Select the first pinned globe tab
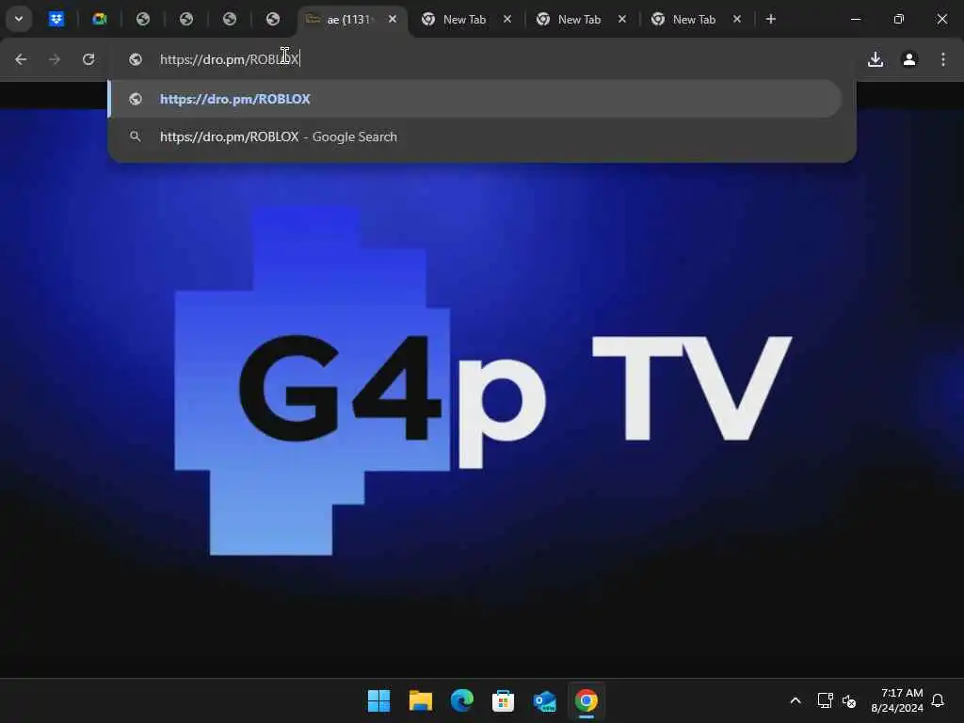Image resolution: width=964 pixels, height=723 pixels. click(143, 19)
